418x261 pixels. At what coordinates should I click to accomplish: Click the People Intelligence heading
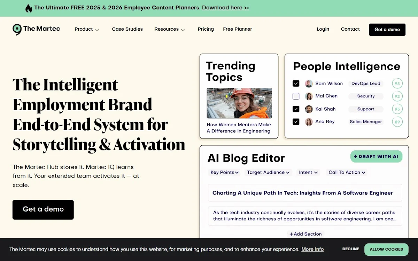[x=347, y=66]
